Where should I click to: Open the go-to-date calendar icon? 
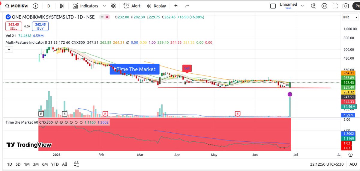pyautogui.click(x=76, y=164)
